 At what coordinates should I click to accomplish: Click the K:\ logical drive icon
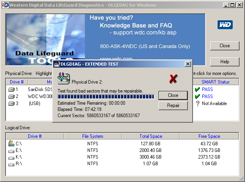tap(11, 158)
